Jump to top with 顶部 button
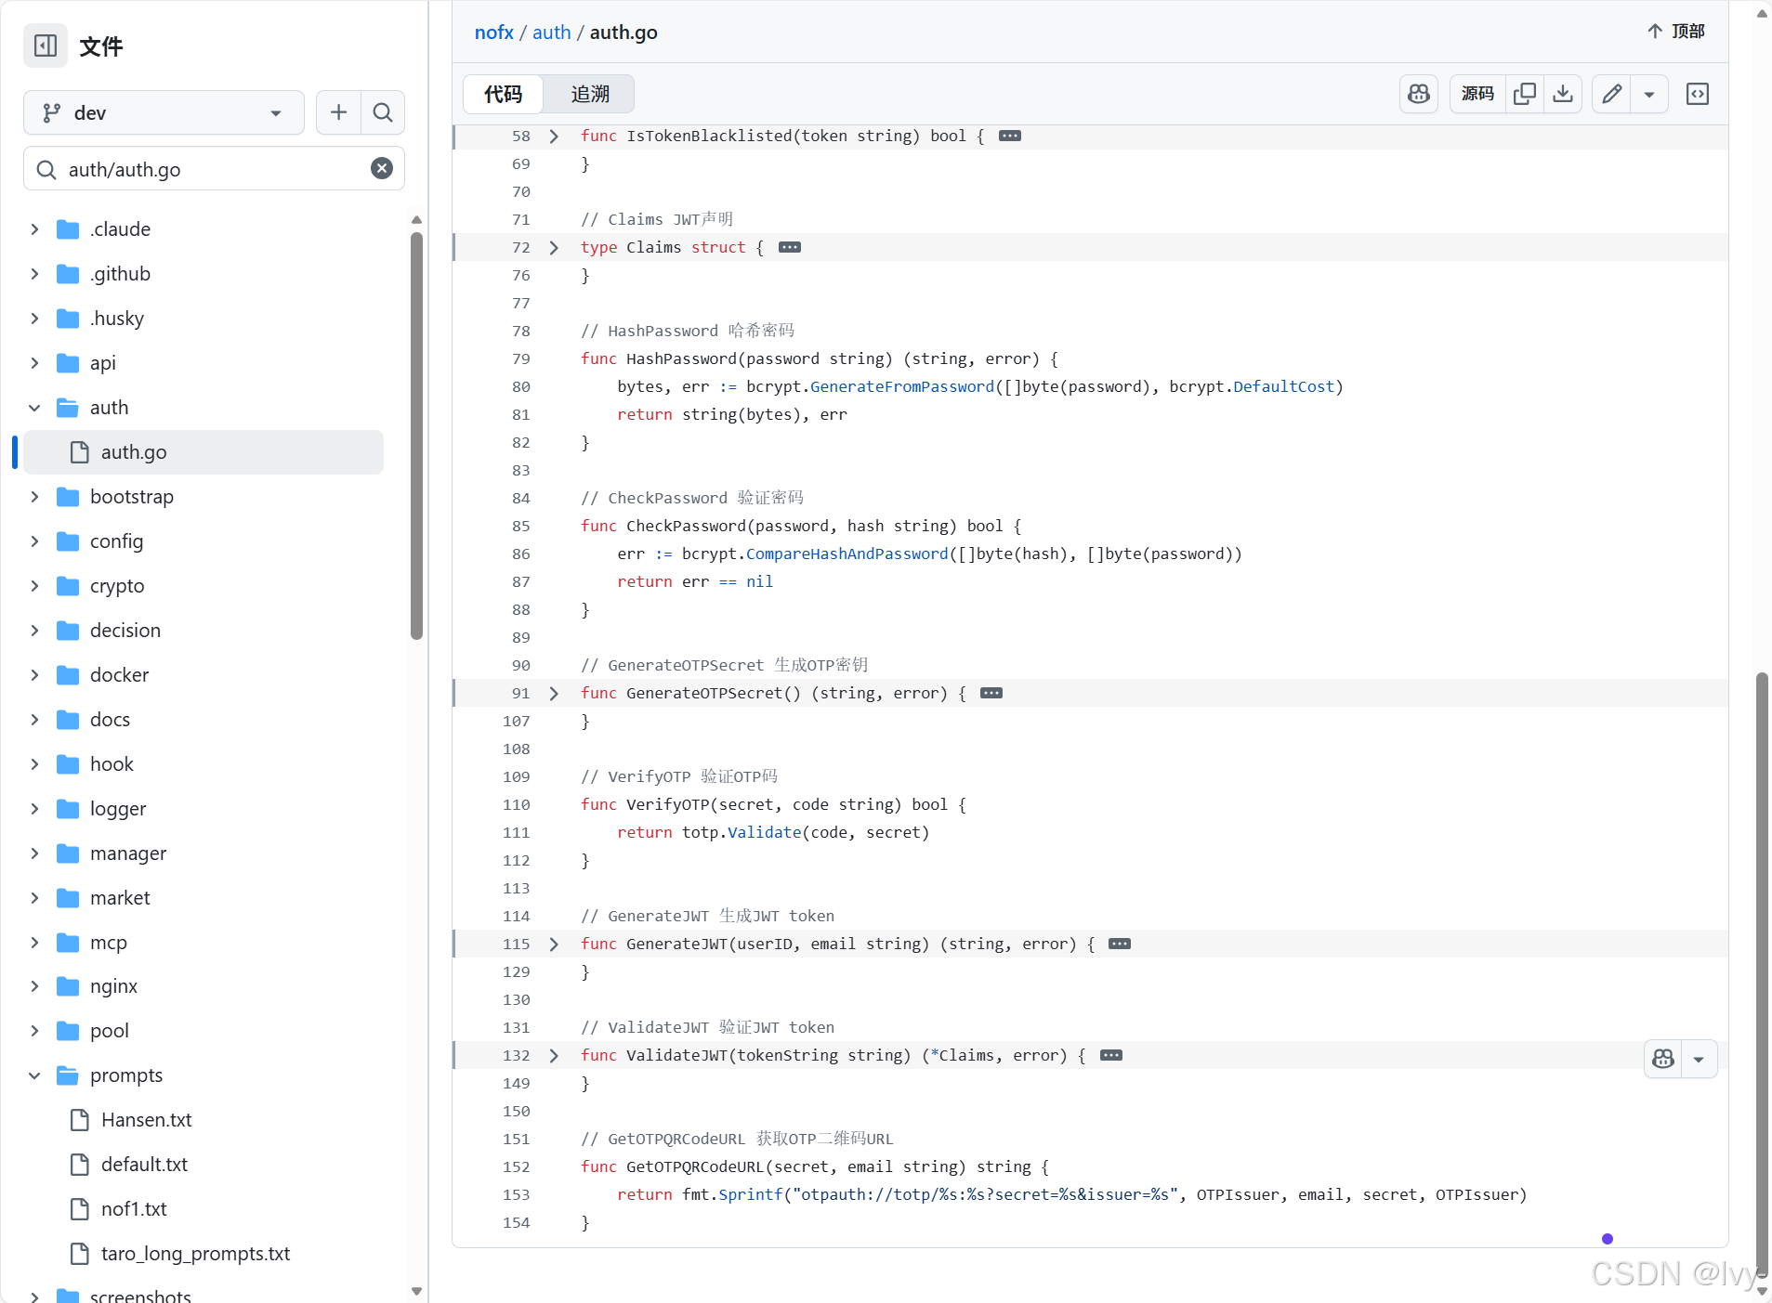 (x=1676, y=32)
